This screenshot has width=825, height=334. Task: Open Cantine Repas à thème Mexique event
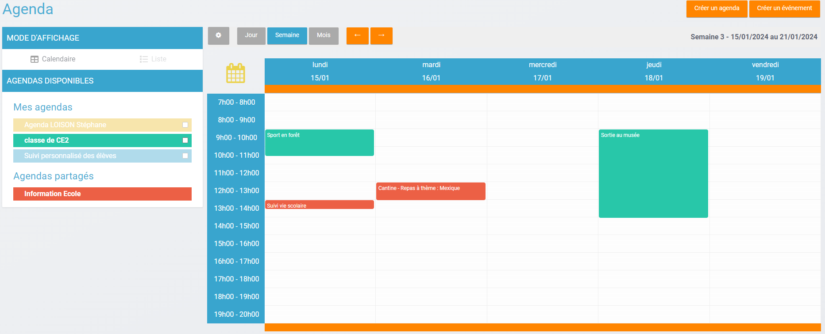(x=430, y=191)
